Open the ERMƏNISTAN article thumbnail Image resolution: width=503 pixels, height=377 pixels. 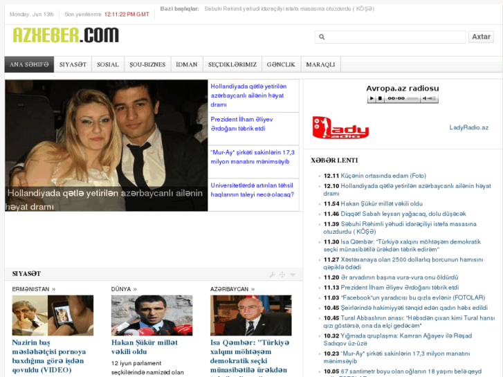53,315
